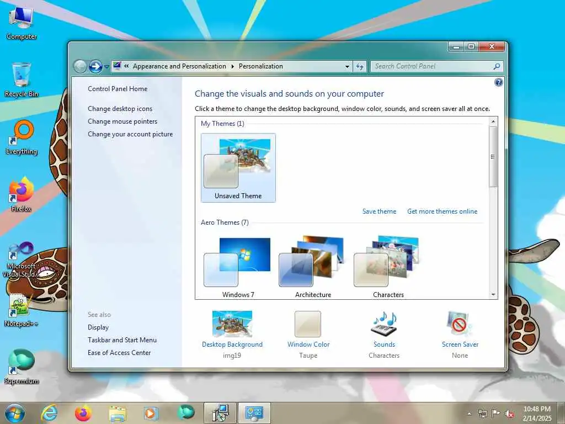The height and width of the screenshot is (424, 565).
Task: Open the address bar history dropdown
Action: click(347, 67)
